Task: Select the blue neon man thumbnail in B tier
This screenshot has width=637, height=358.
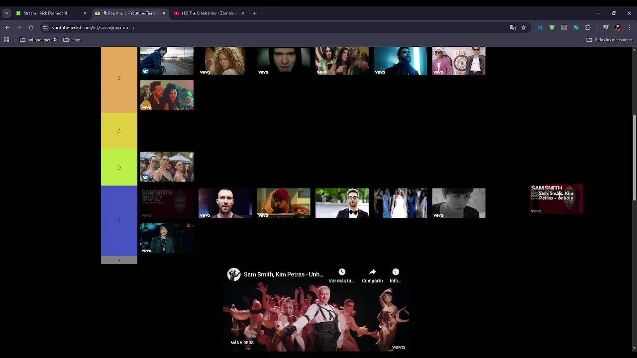Action: [400, 61]
